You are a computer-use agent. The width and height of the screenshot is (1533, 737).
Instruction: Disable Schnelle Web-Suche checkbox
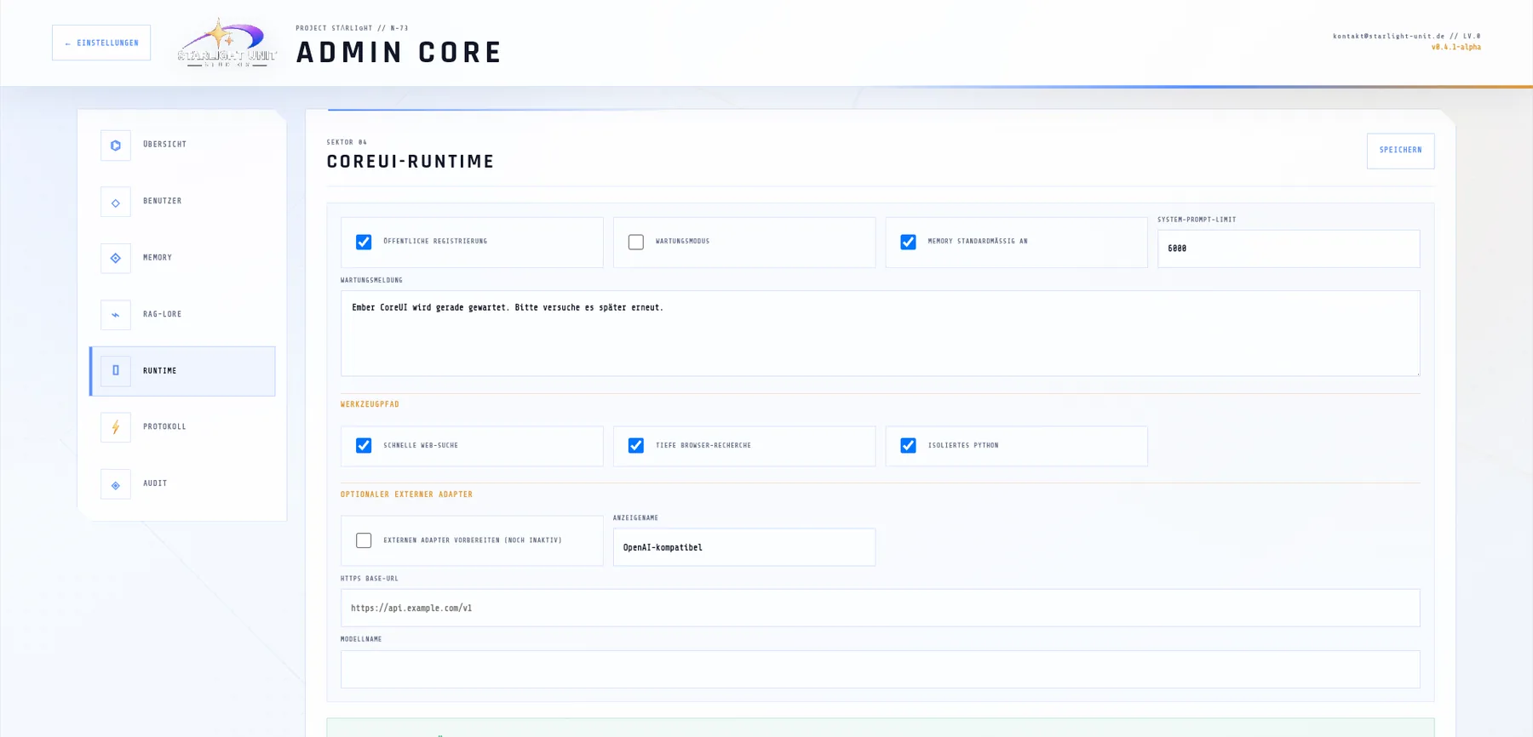tap(364, 446)
